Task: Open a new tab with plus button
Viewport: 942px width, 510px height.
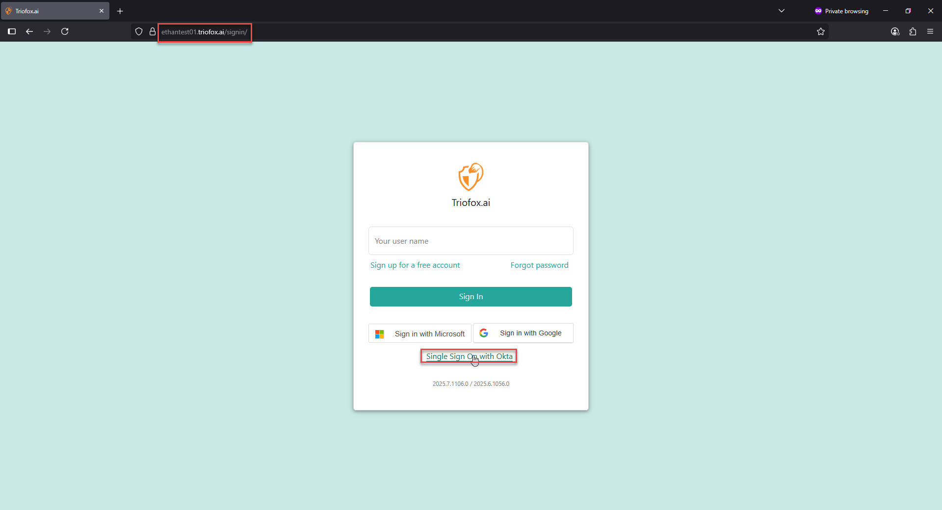Action: click(x=120, y=11)
